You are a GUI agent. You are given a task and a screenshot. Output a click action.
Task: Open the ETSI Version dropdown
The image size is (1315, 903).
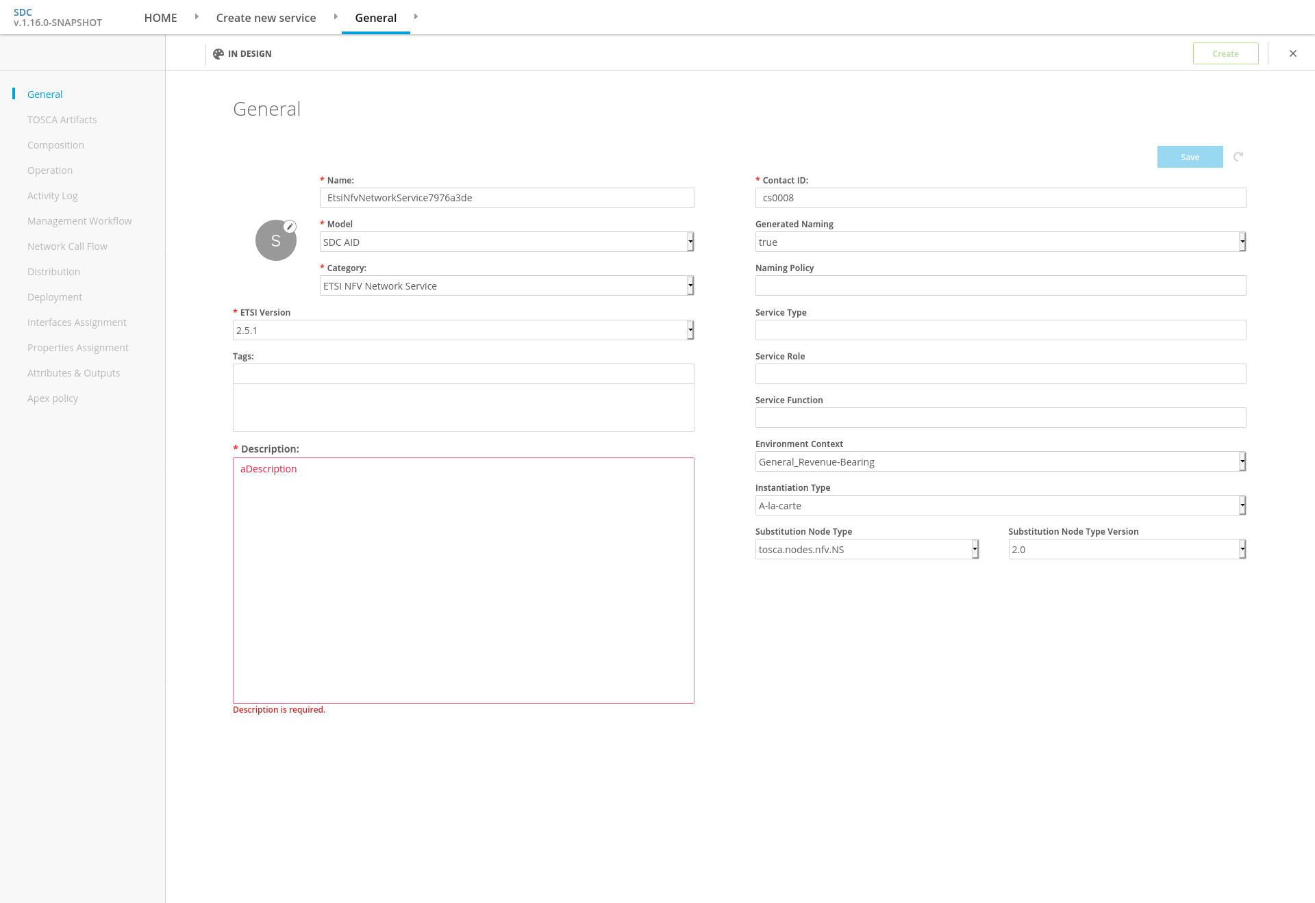[463, 330]
